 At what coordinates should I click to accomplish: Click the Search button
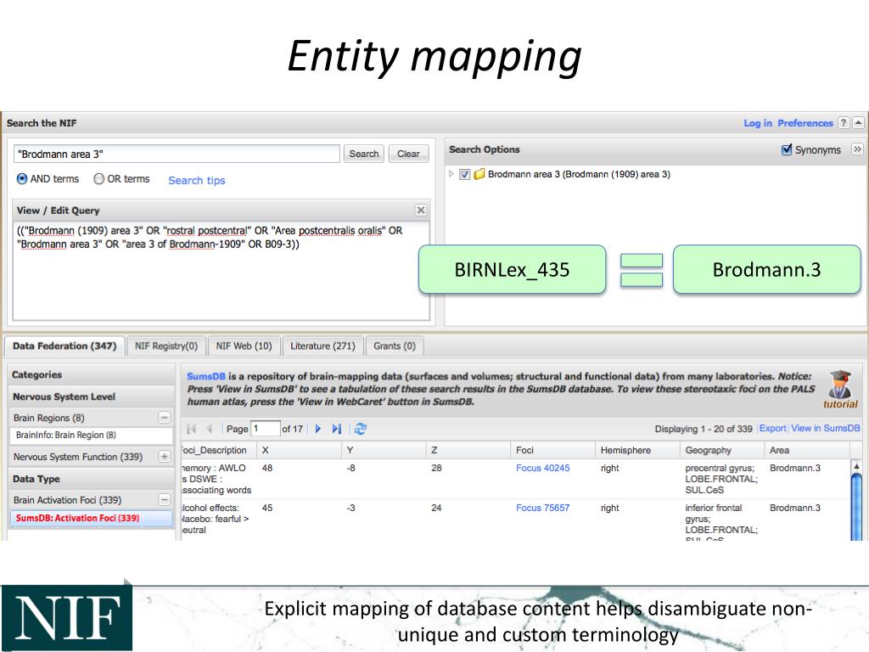pyautogui.click(x=363, y=154)
